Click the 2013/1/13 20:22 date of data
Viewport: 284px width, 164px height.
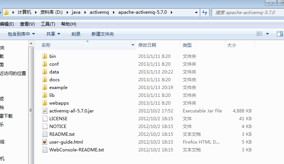[x=156, y=72]
